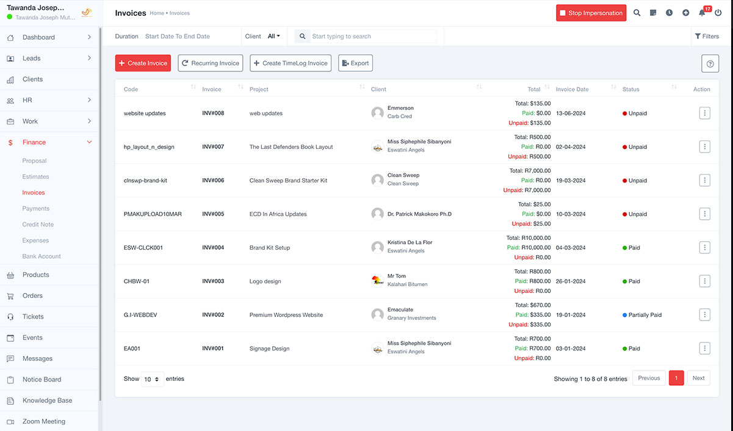Image resolution: width=733 pixels, height=431 pixels.
Task: Open the notifications bell icon
Action: click(702, 13)
